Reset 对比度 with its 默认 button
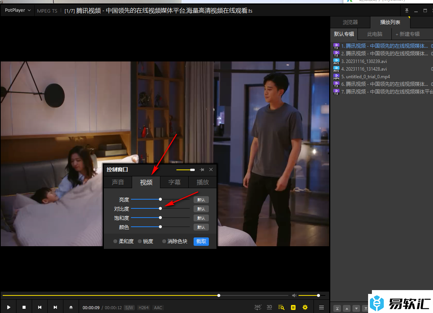The image size is (433, 313). pyautogui.click(x=201, y=209)
